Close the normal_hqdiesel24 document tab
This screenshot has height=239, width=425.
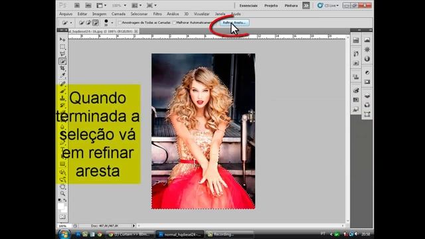136,31
